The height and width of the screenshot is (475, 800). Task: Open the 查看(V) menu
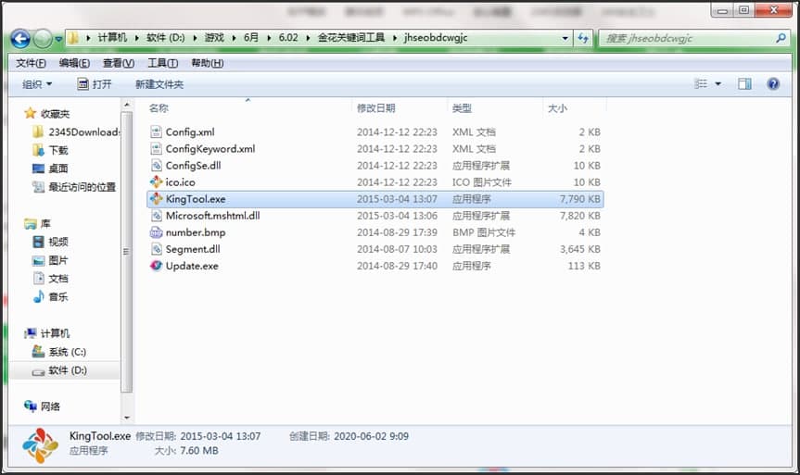coord(119,63)
